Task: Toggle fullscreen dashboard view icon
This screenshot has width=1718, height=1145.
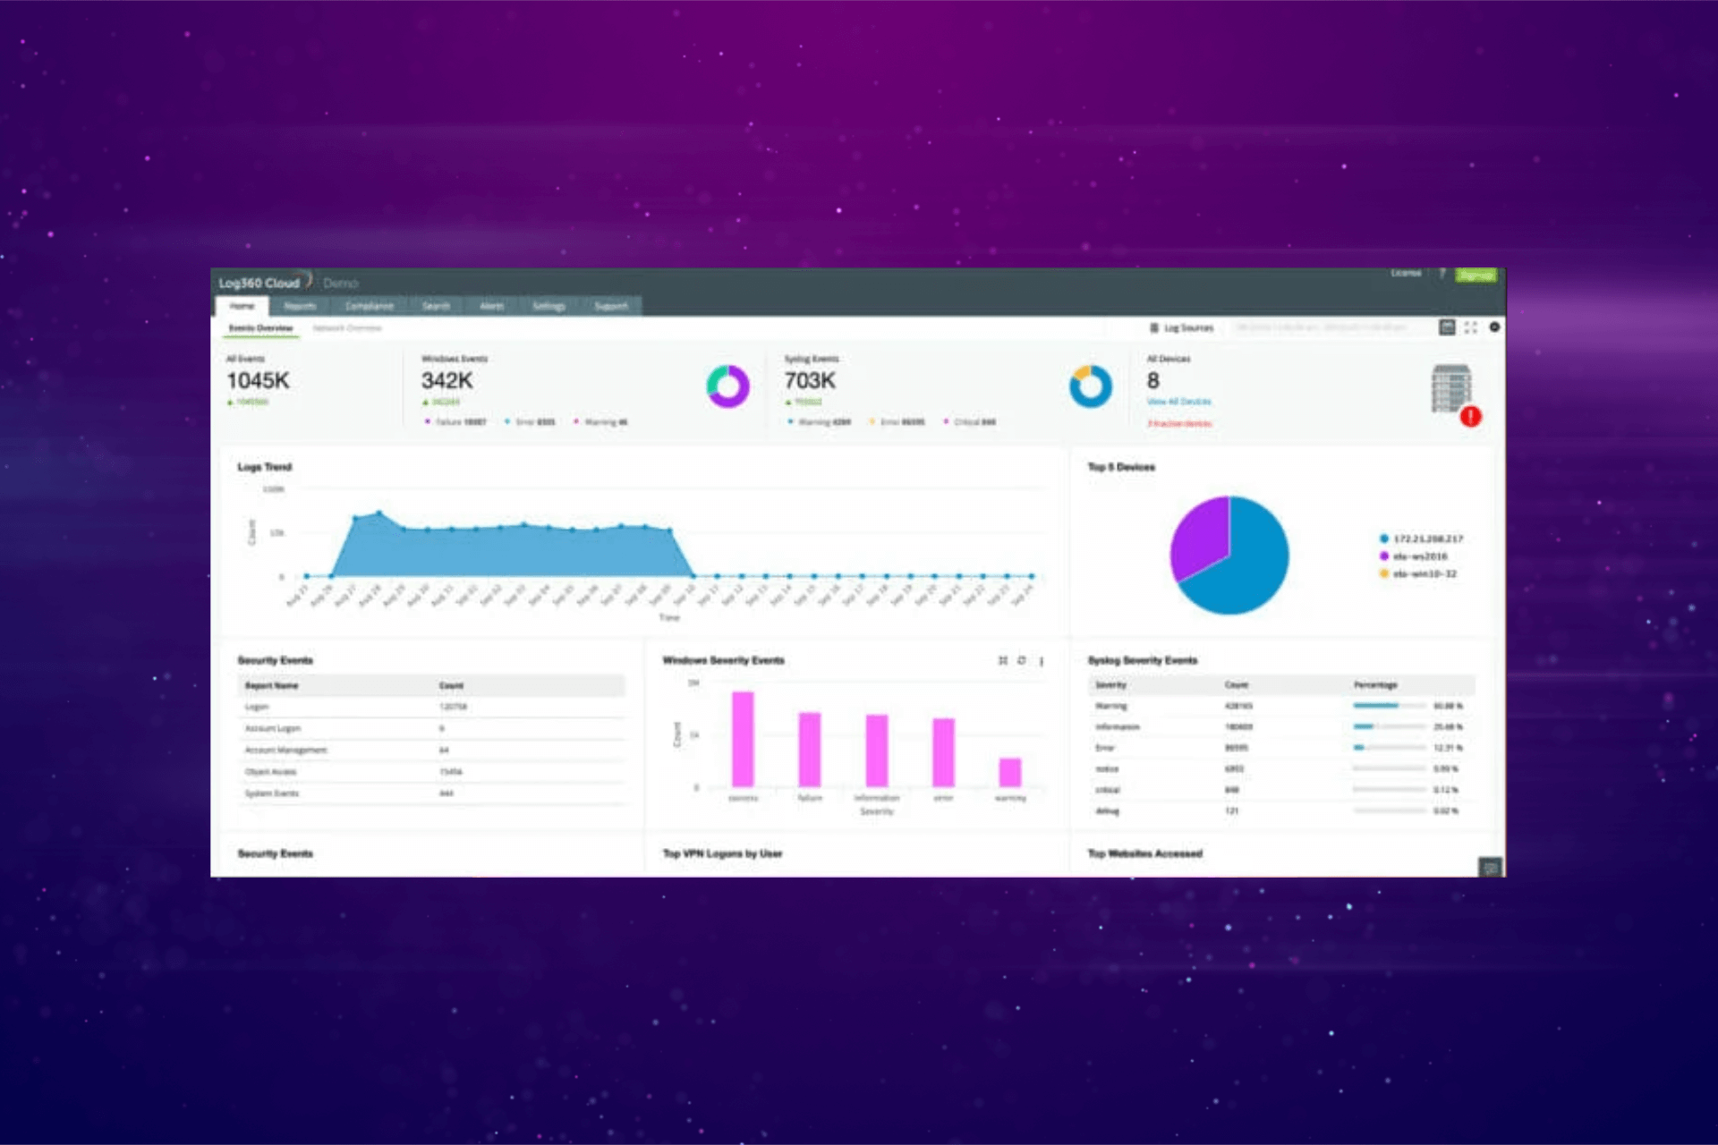Action: 1470,327
